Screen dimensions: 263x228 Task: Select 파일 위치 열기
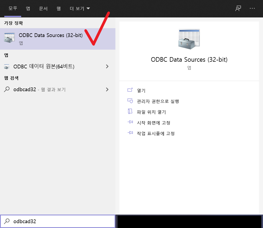click(151, 112)
